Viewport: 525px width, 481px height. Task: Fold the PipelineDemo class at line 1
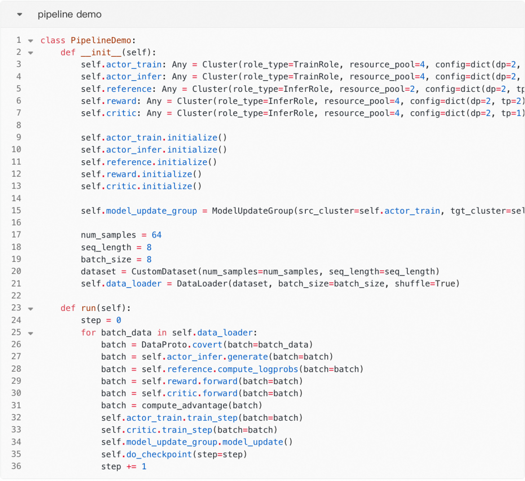(31, 40)
